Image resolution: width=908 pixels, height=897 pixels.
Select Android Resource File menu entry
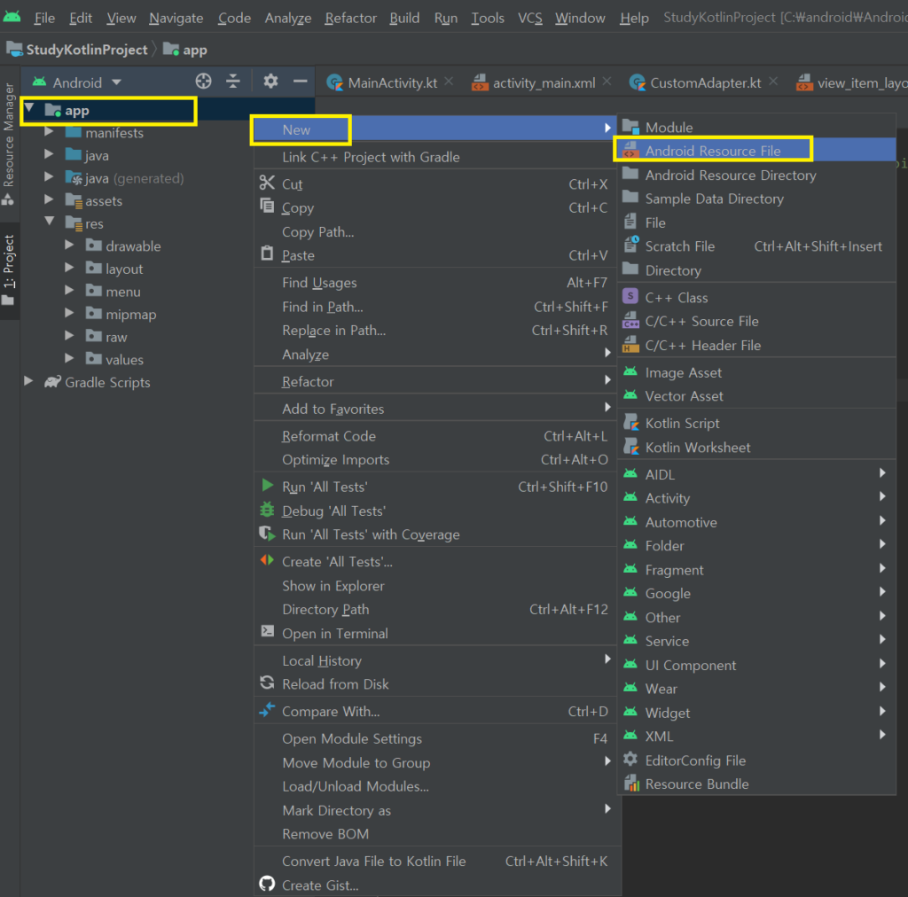tap(712, 151)
